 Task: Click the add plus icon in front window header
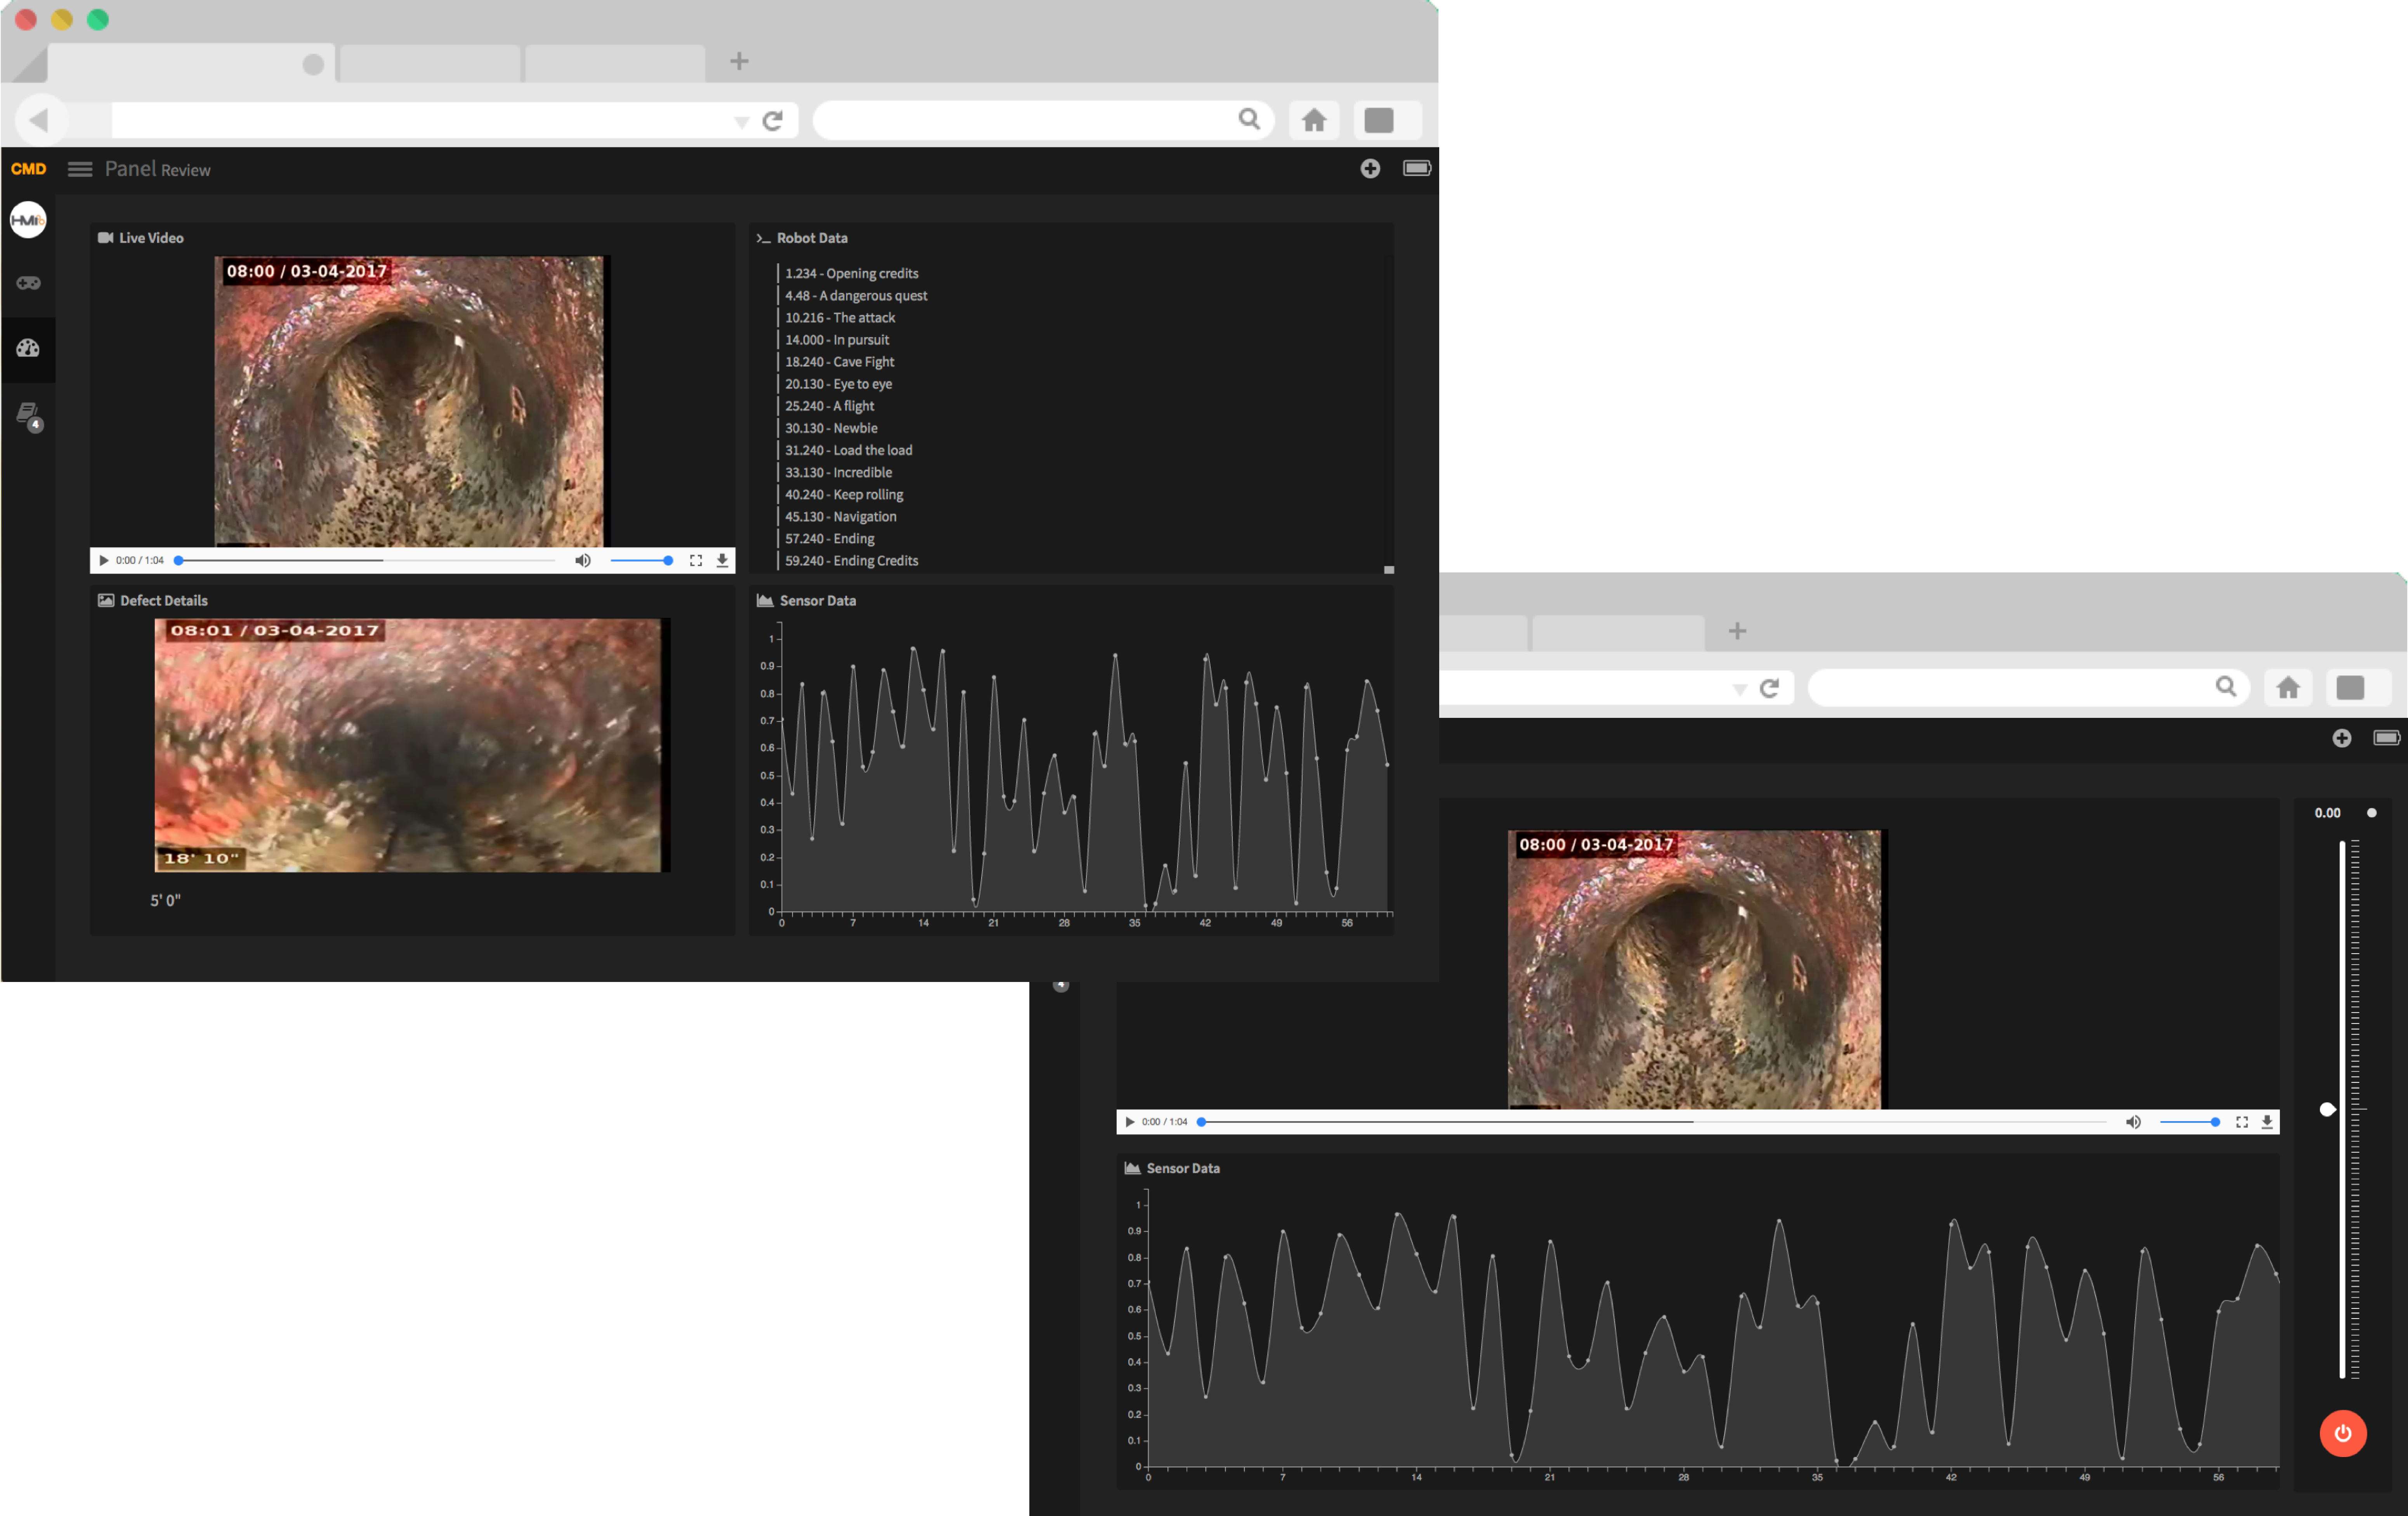pos(1370,169)
